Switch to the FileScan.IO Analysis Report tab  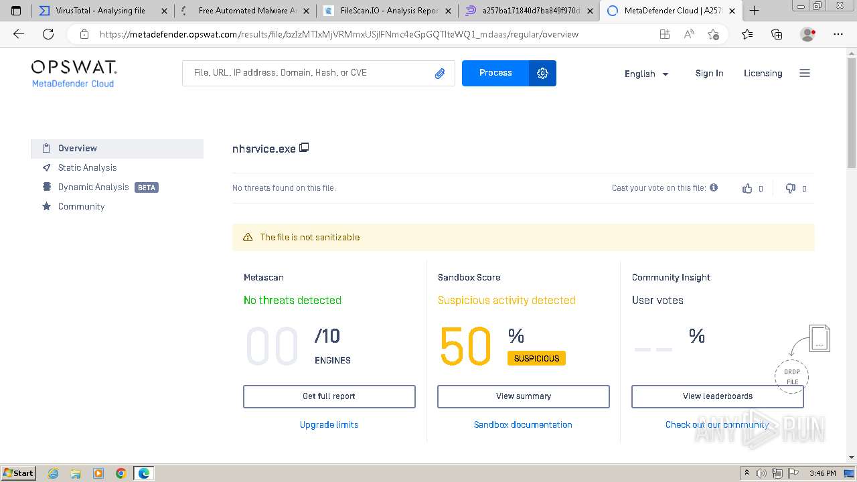(x=387, y=11)
